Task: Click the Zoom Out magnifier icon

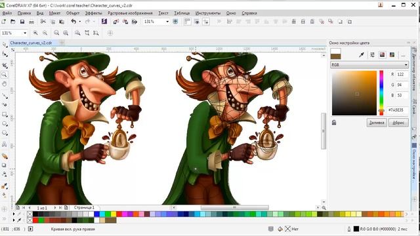Action: pos(45,33)
